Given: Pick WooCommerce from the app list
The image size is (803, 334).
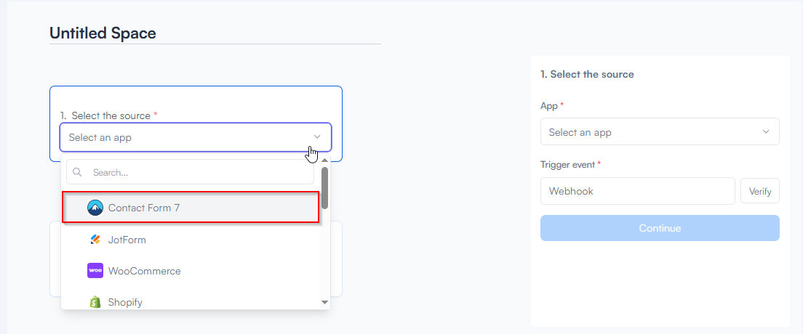Looking at the screenshot, I should 144,271.
